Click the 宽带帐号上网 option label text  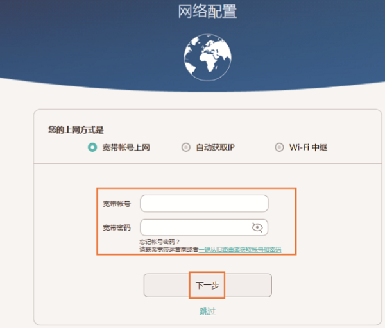(126, 147)
